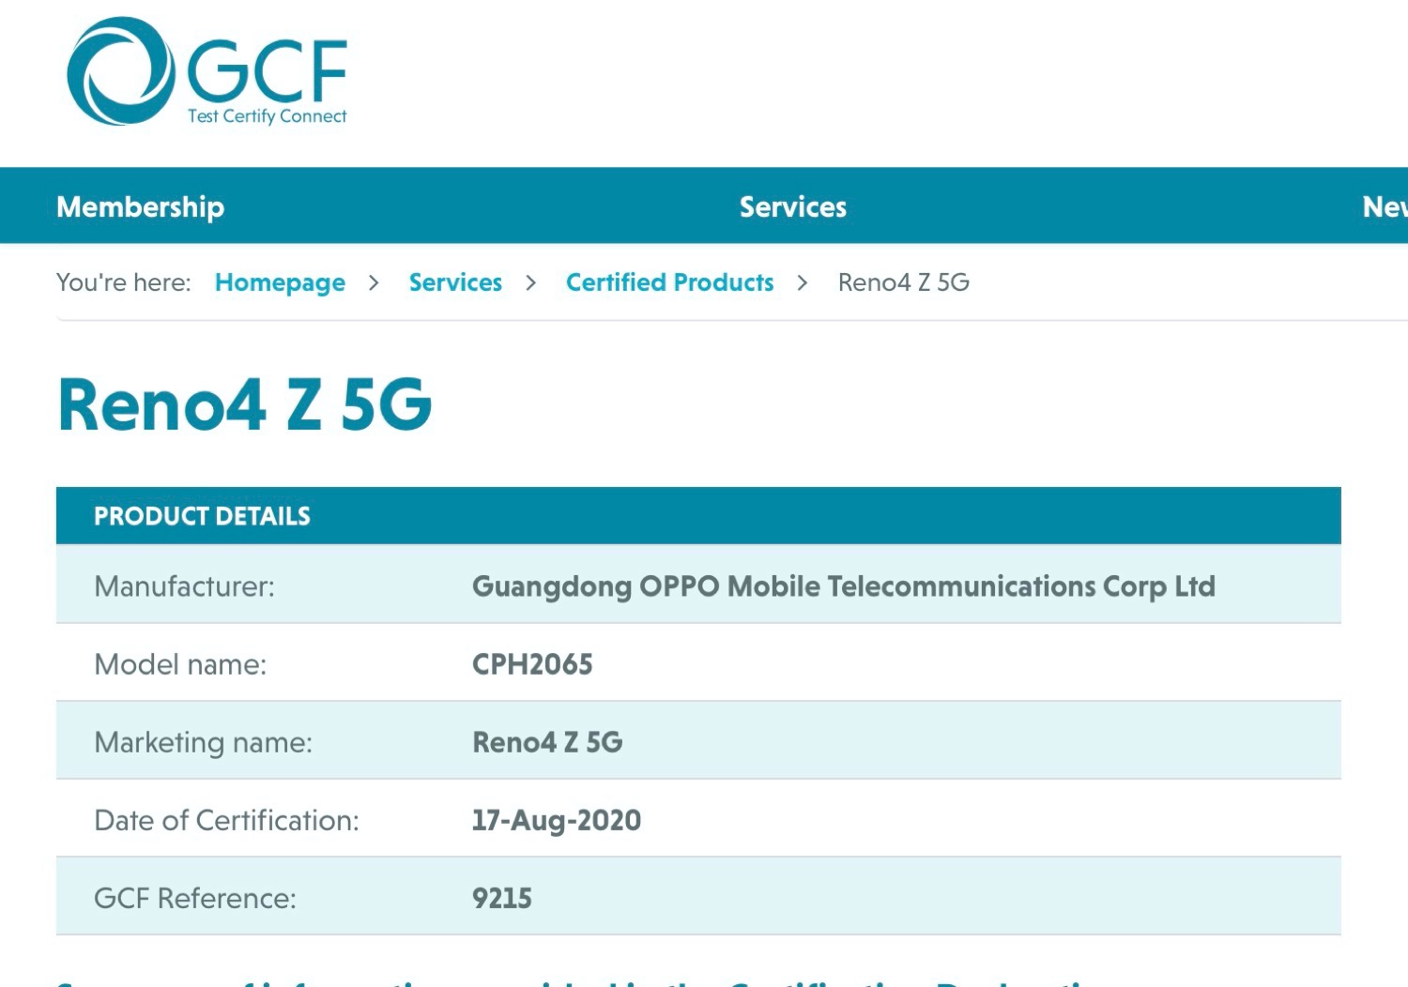
Task: Click the GCF Reference number 9215
Action: pos(501,898)
